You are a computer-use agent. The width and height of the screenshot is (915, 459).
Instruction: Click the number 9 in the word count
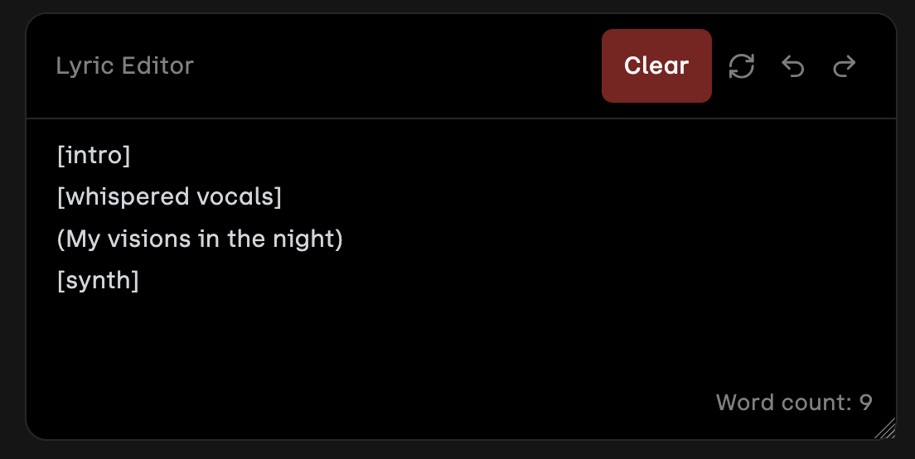point(865,403)
